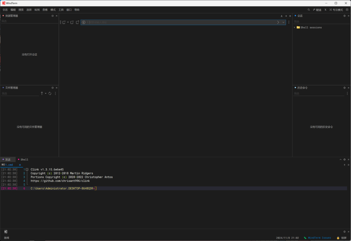Close the 文件管理器 panel
The height and width of the screenshot is (241, 351).
(x=57, y=88)
